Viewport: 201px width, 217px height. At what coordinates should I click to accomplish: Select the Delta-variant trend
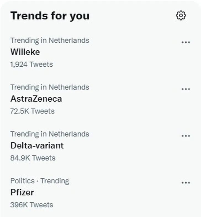pos(37,145)
